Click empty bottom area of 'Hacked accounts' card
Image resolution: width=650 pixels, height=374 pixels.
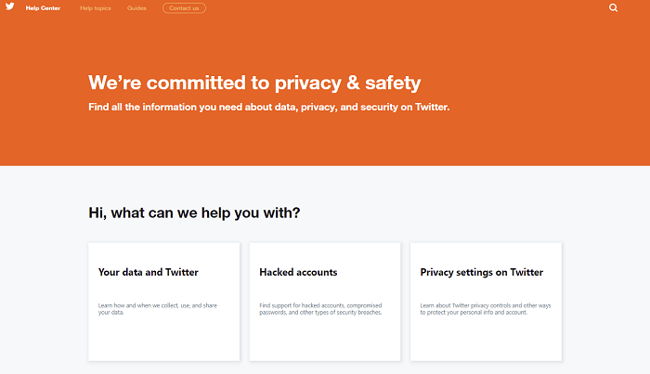click(x=325, y=342)
